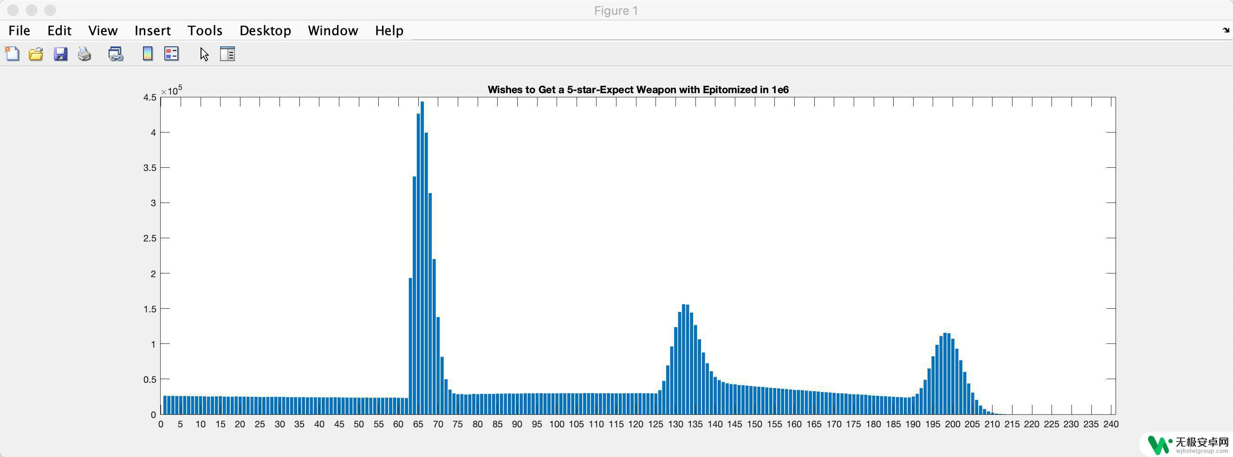
Task: Click the Link Plot toolbar icon
Action: click(x=115, y=54)
